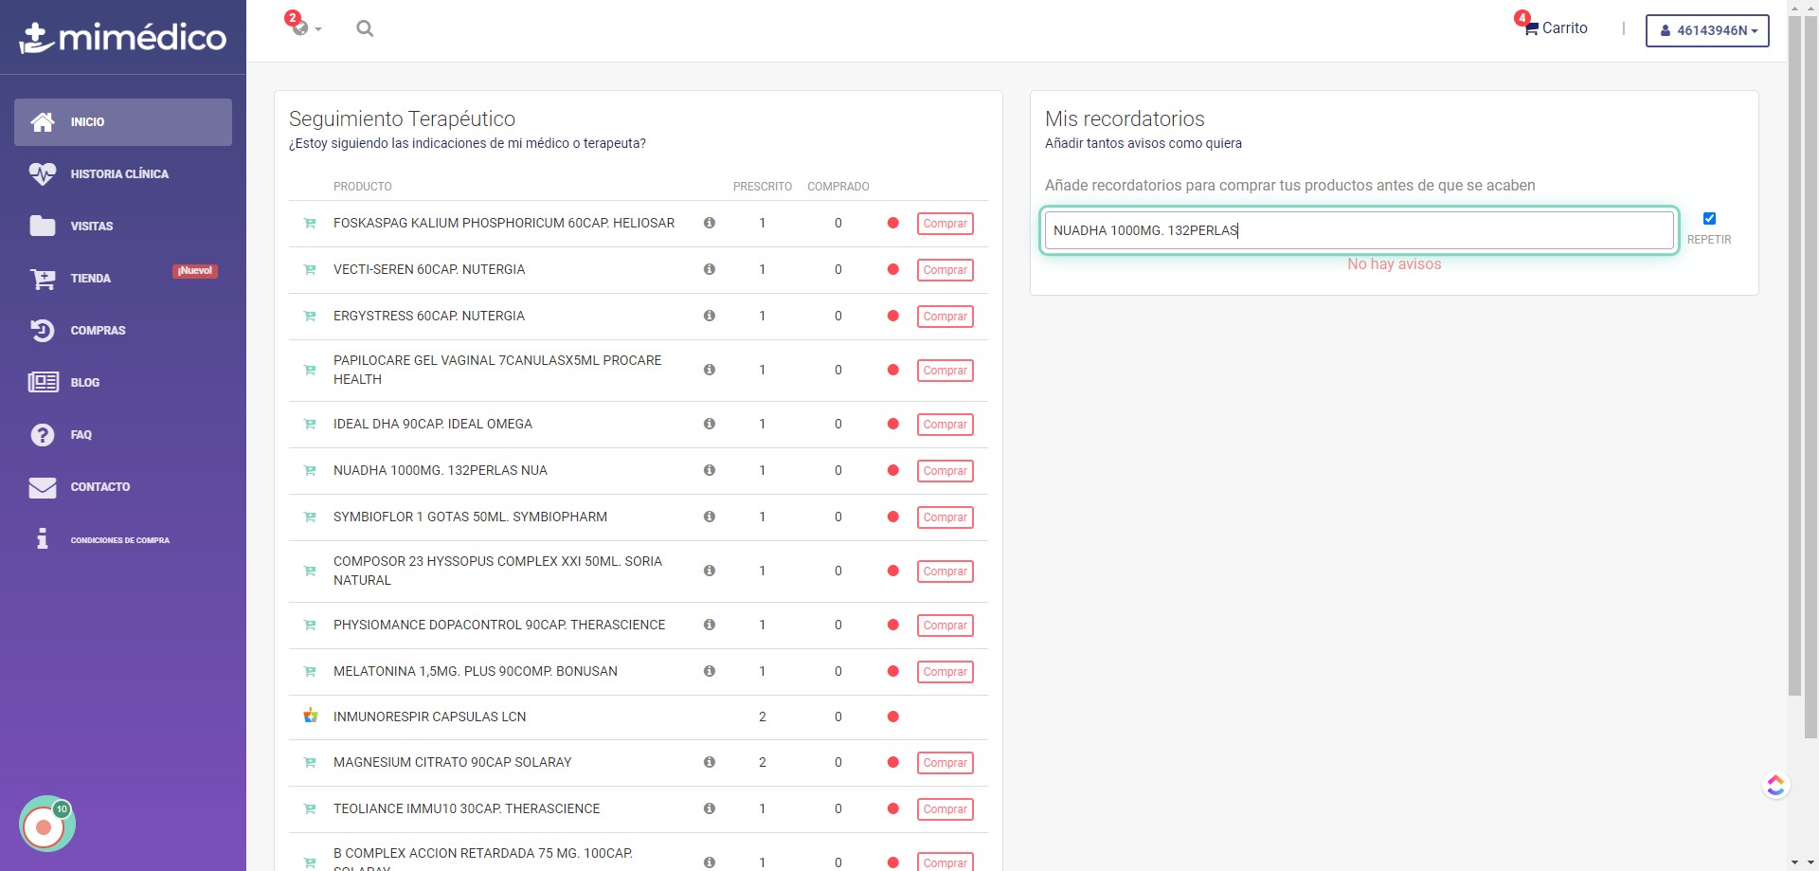Open Blog in sidebar

(123, 383)
